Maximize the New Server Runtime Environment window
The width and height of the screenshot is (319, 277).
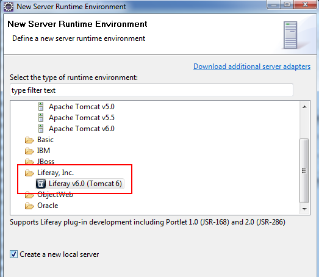(287, 4)
